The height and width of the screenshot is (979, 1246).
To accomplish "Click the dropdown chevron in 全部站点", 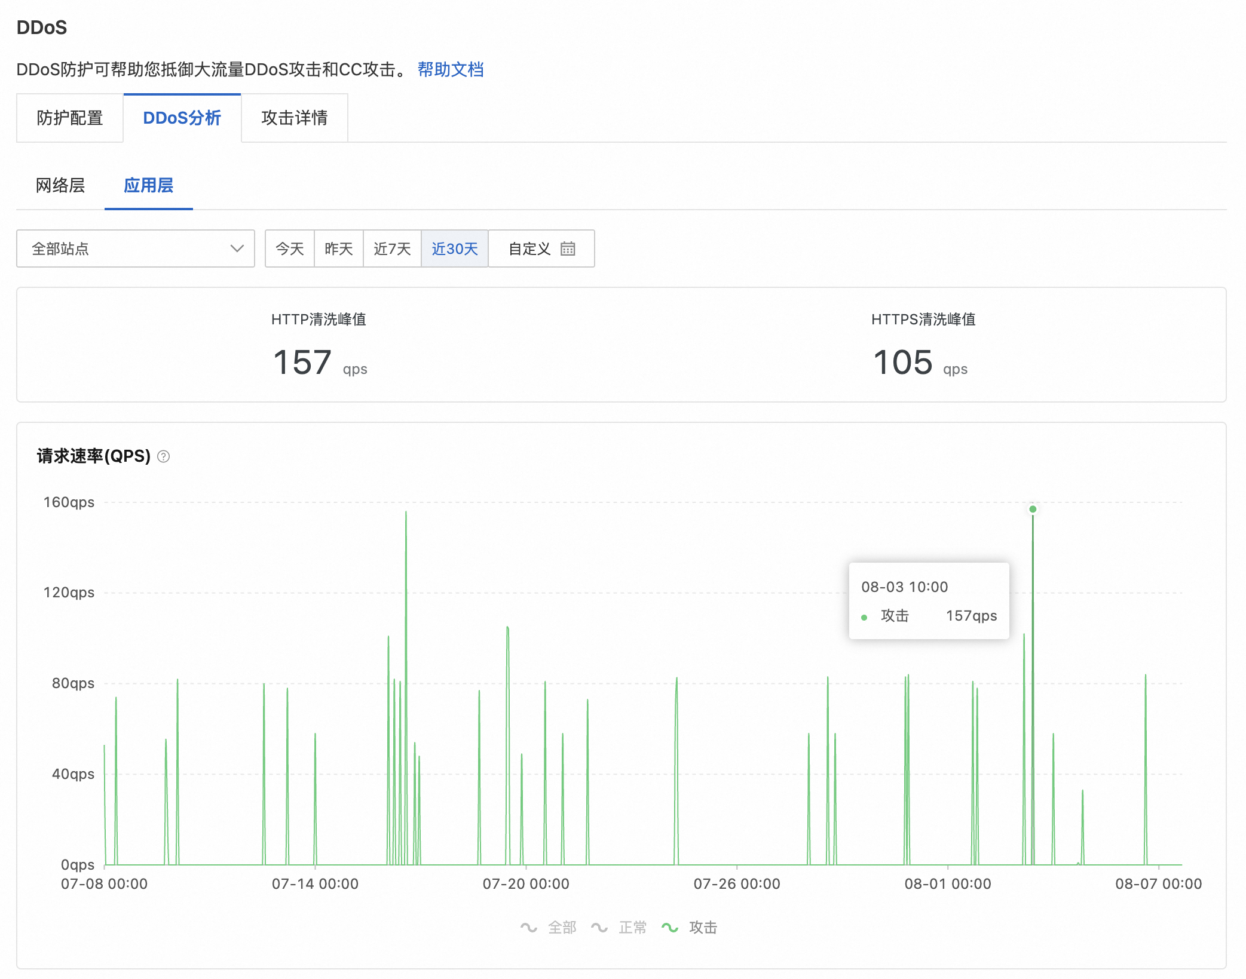I will coord(237,248).
